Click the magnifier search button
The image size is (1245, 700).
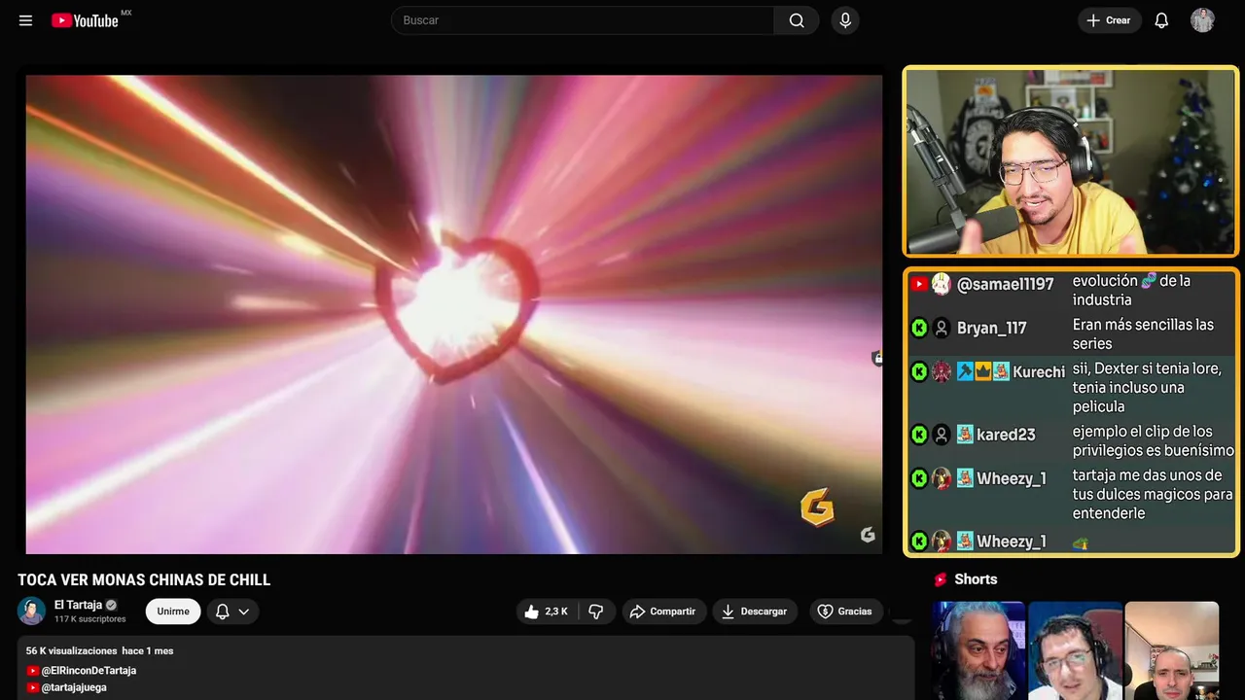[797, 20]
